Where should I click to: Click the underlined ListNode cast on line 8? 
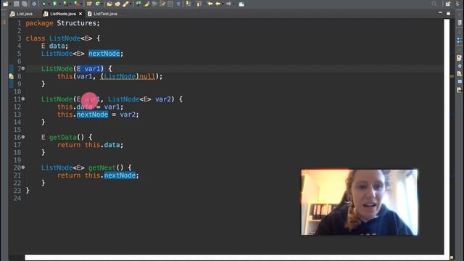[x=120, y=76]
